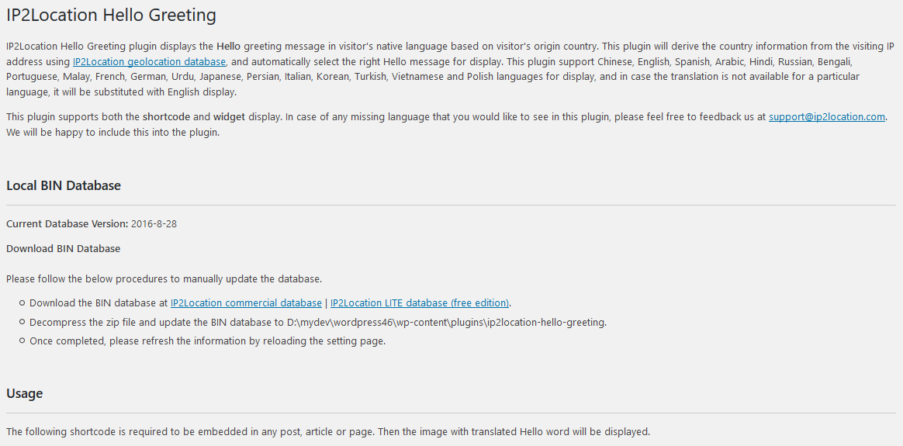
Task: Click the Usage section heading
Action: [x=25, y=393]
